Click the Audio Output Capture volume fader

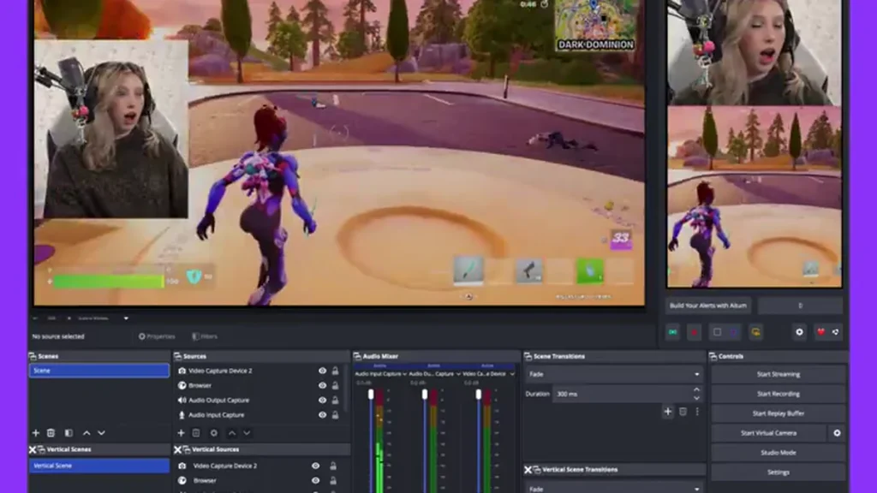tap(425, 395)
